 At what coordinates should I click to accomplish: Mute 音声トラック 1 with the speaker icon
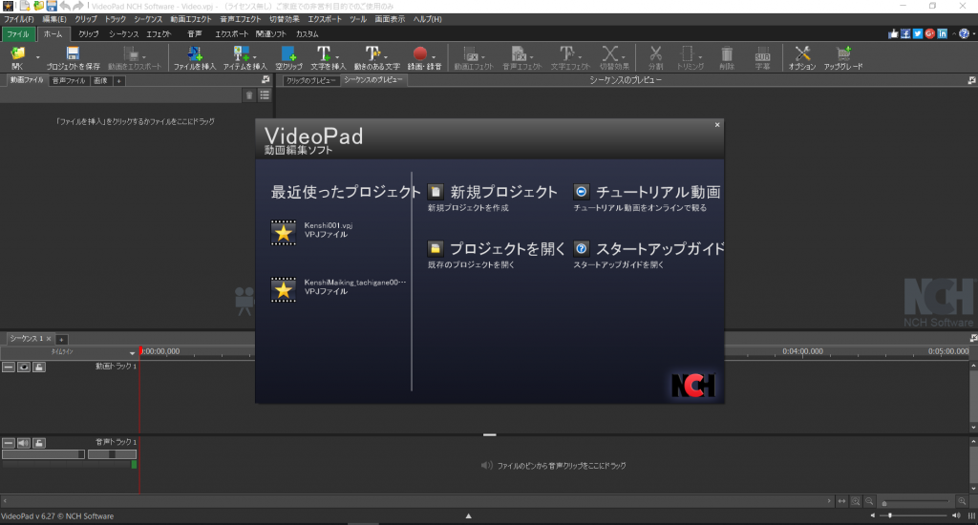23,443
